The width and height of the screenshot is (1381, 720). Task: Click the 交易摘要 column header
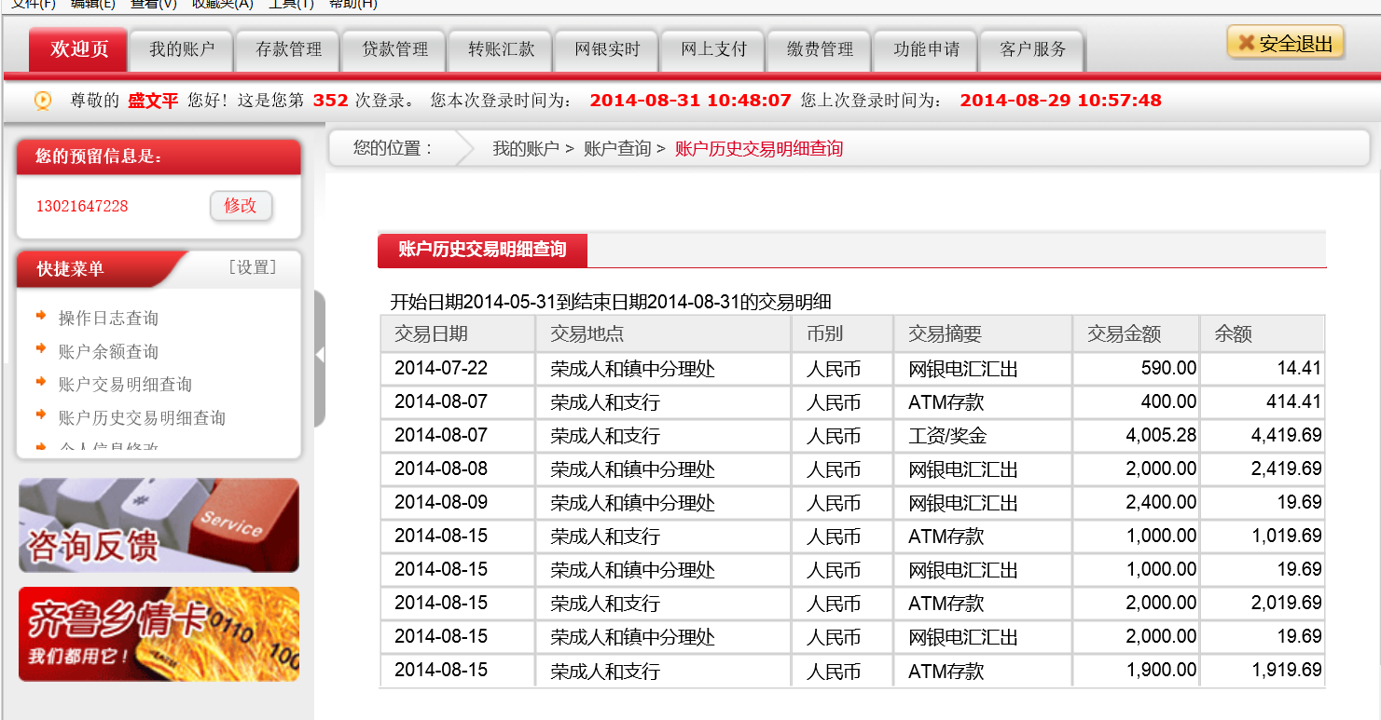(983, 333)
